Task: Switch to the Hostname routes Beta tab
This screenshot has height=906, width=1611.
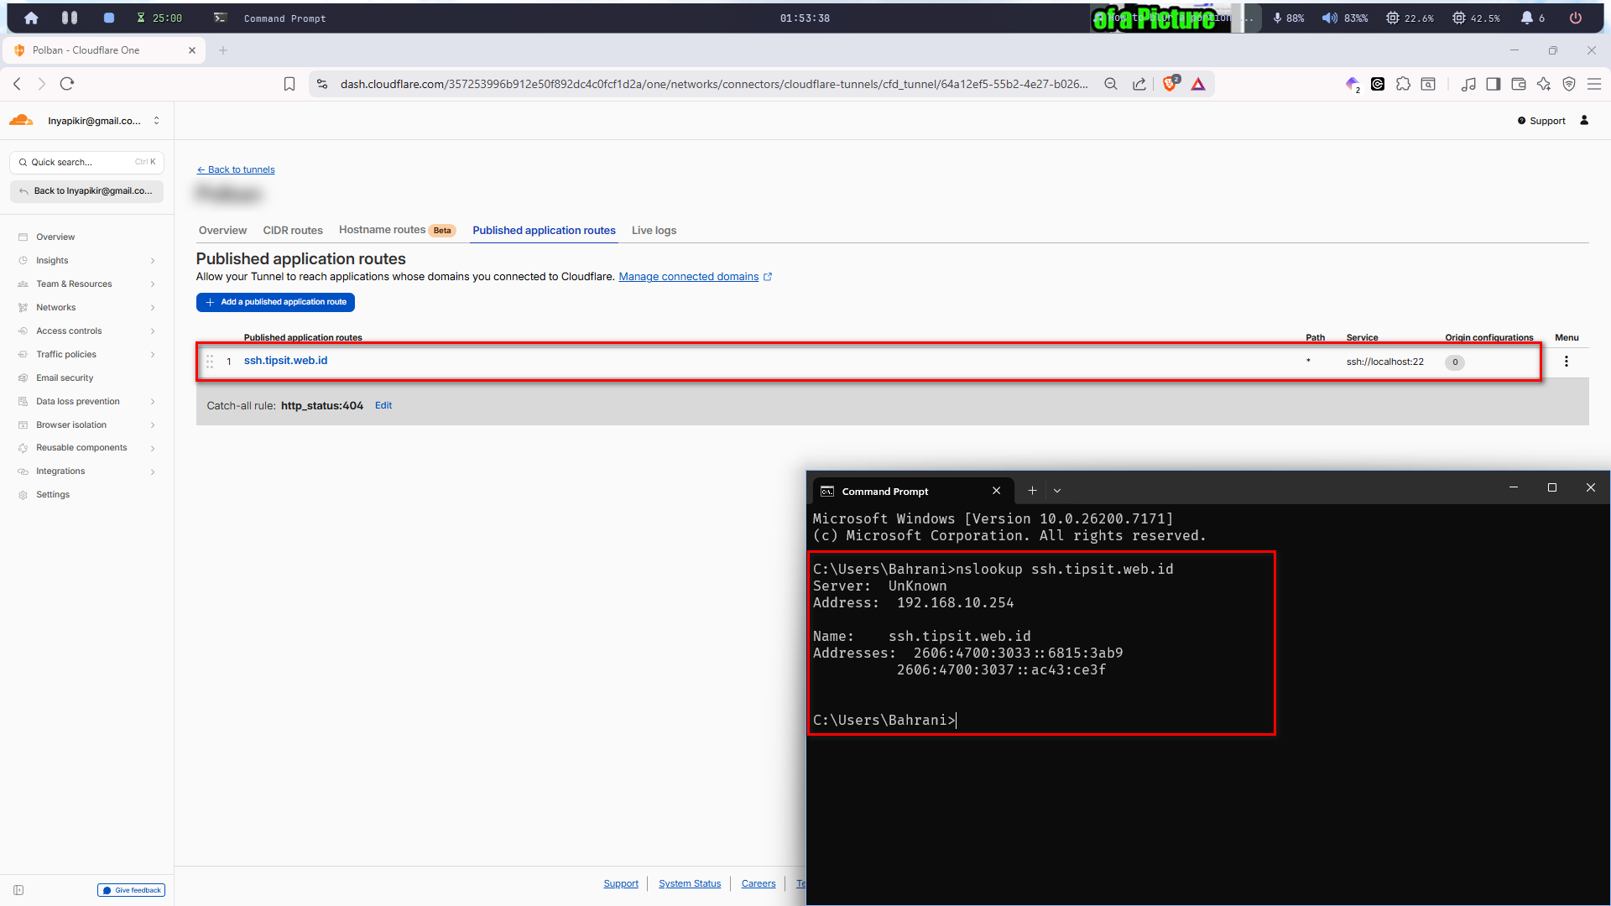Action: click(x=397, y=231)
